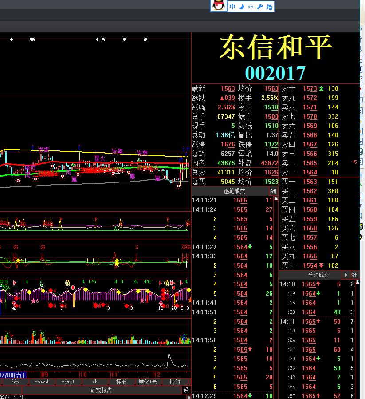The width and height of the screenshot is (365, 399).
Task: Click the 11 hour marker on time axis
Action: [x=114, y=375]
